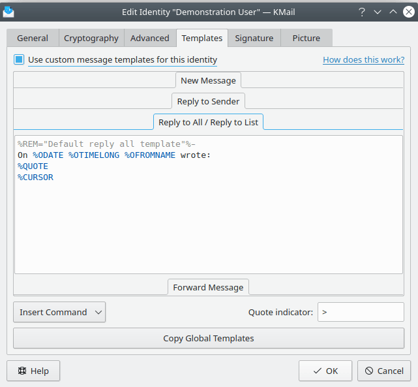
Task: Close the dialog with the X icon
Action: 408,12
